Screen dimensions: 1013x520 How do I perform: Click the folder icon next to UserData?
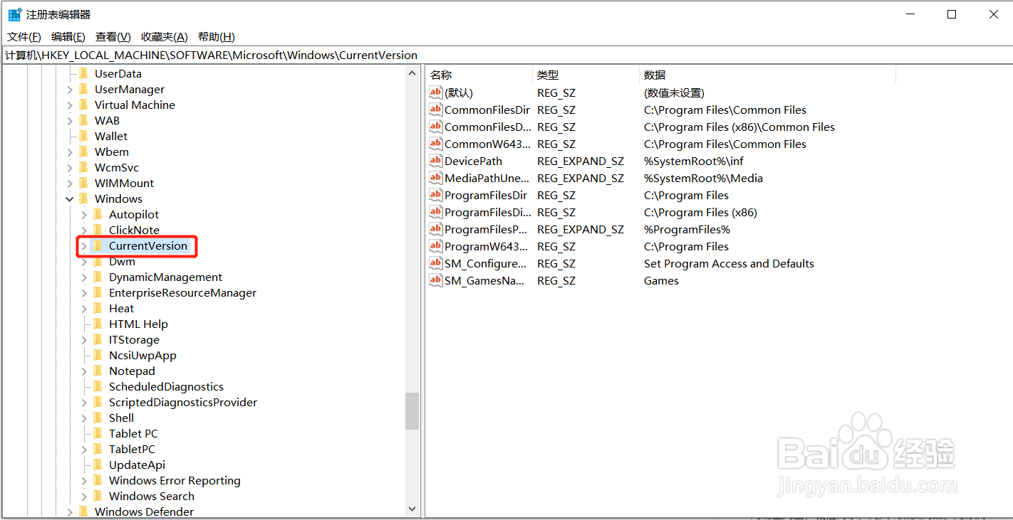point(83,73)
